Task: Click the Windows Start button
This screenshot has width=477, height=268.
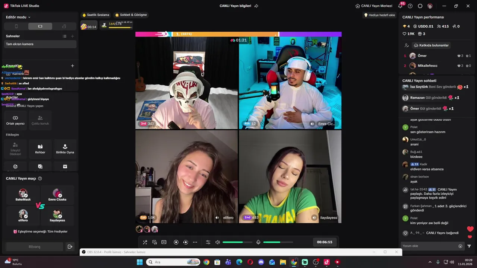Action: pyautogui.click(x=140, y=262)
